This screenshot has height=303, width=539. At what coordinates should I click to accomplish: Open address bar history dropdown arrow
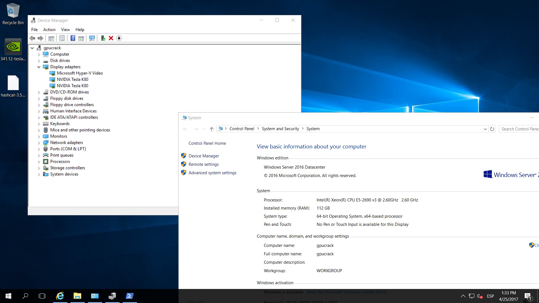pyautogui.click(x=485, y=129)
